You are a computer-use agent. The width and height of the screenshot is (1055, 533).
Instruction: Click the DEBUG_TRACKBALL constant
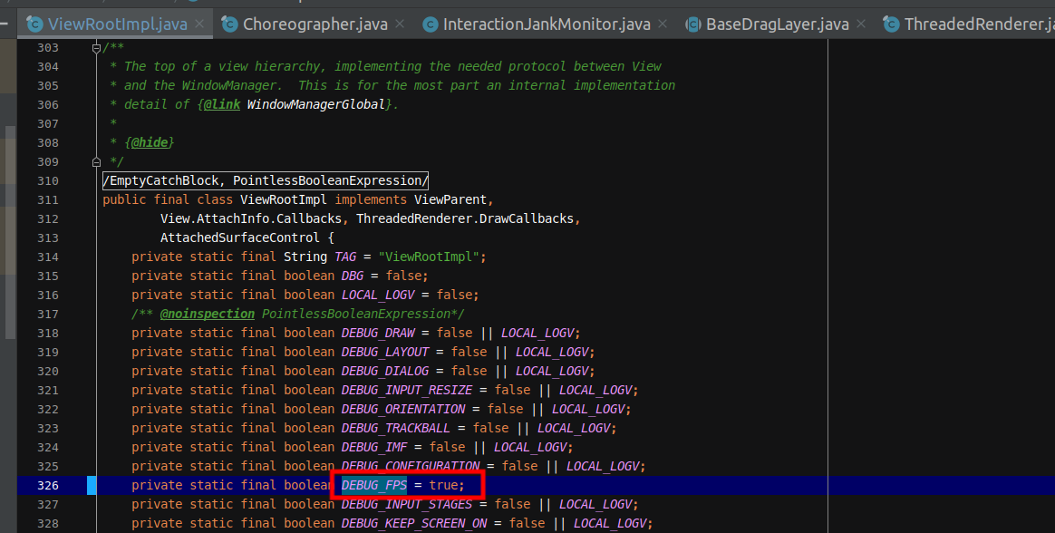(395, 428)
